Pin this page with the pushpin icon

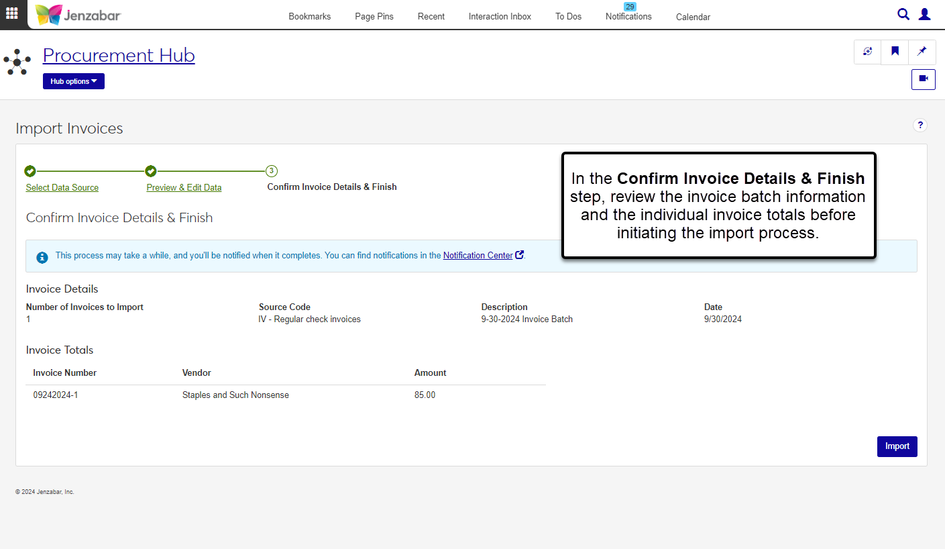pyautogui.click(x=922, y=52)
